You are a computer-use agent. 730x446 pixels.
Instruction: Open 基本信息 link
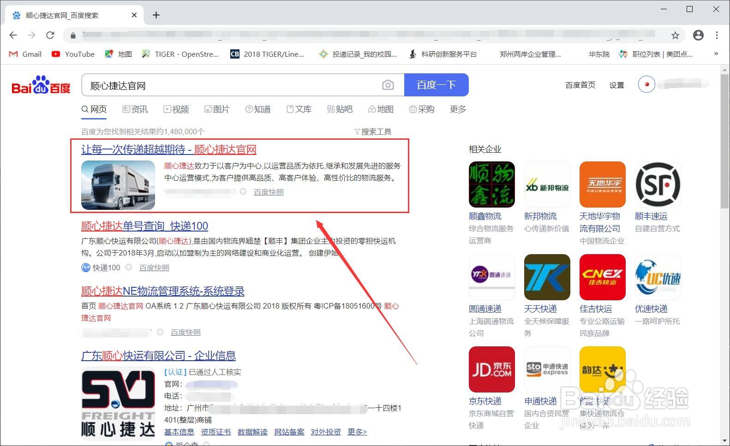(x=179, y=432)
